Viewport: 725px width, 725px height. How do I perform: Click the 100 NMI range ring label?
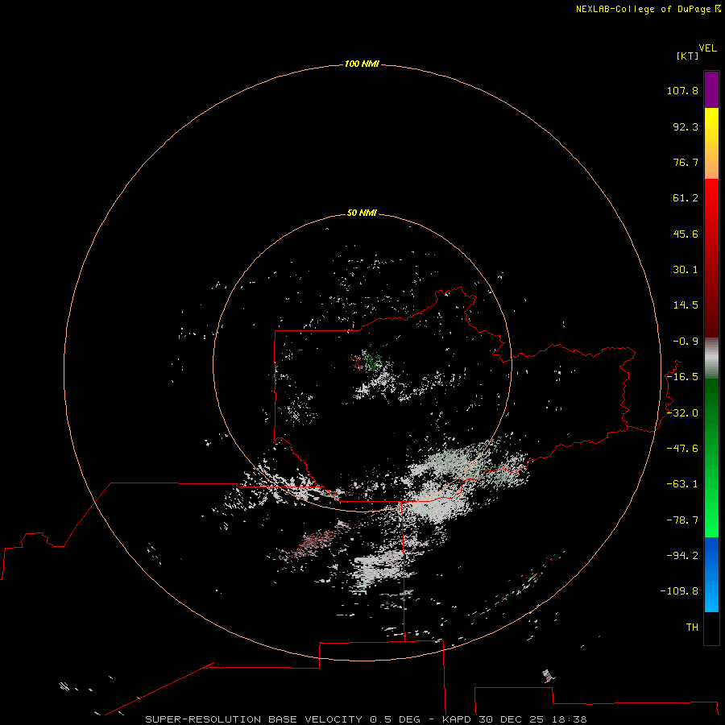coord(362,64)
